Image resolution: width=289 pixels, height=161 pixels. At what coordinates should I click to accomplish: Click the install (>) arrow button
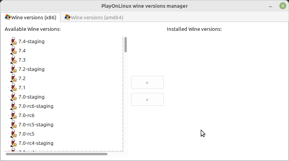(x=147, y=99)
